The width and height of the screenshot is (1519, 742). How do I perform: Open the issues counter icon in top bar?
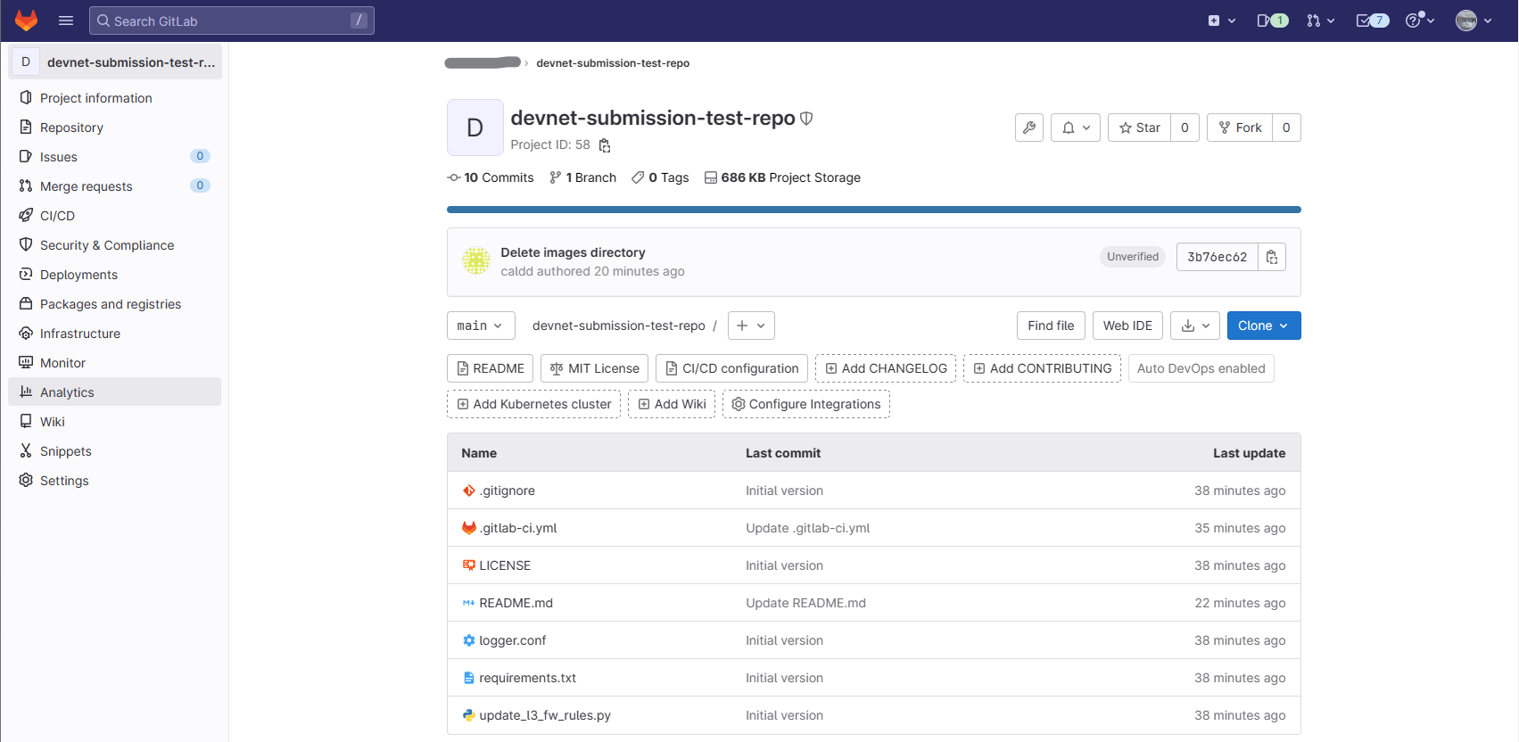(x=1273, y=21)
